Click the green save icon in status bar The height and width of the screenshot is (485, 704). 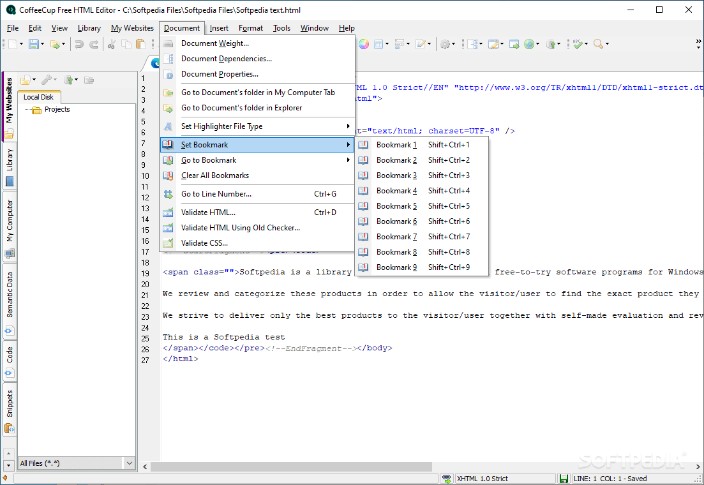pos(564,479)
